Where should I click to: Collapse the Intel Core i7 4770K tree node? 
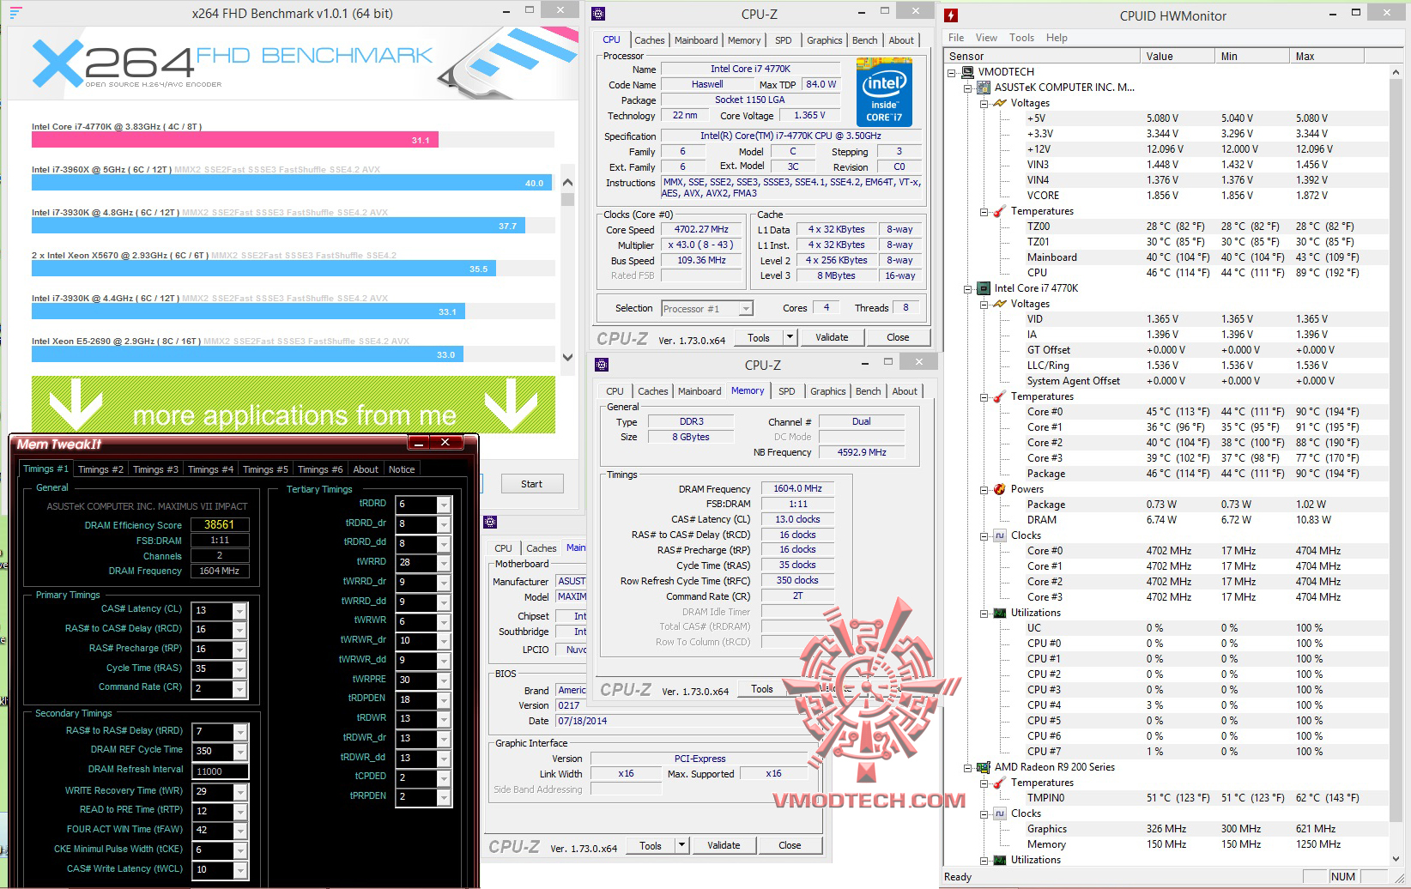tap(968, 288)
